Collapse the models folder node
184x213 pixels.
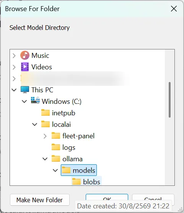coord(55,170)
